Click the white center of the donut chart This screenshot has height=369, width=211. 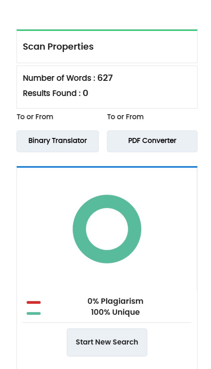[x=107, y=229]
